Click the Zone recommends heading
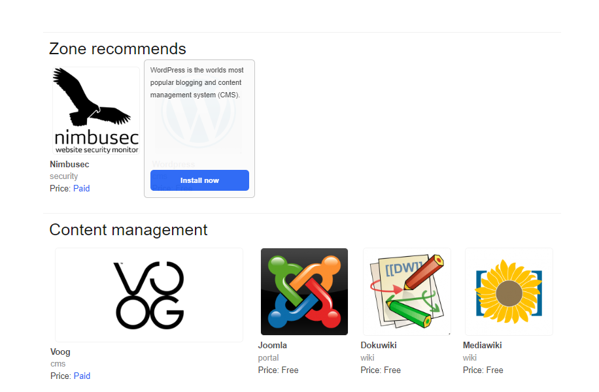Screen dimensions: 599x392 click(118, 48)
